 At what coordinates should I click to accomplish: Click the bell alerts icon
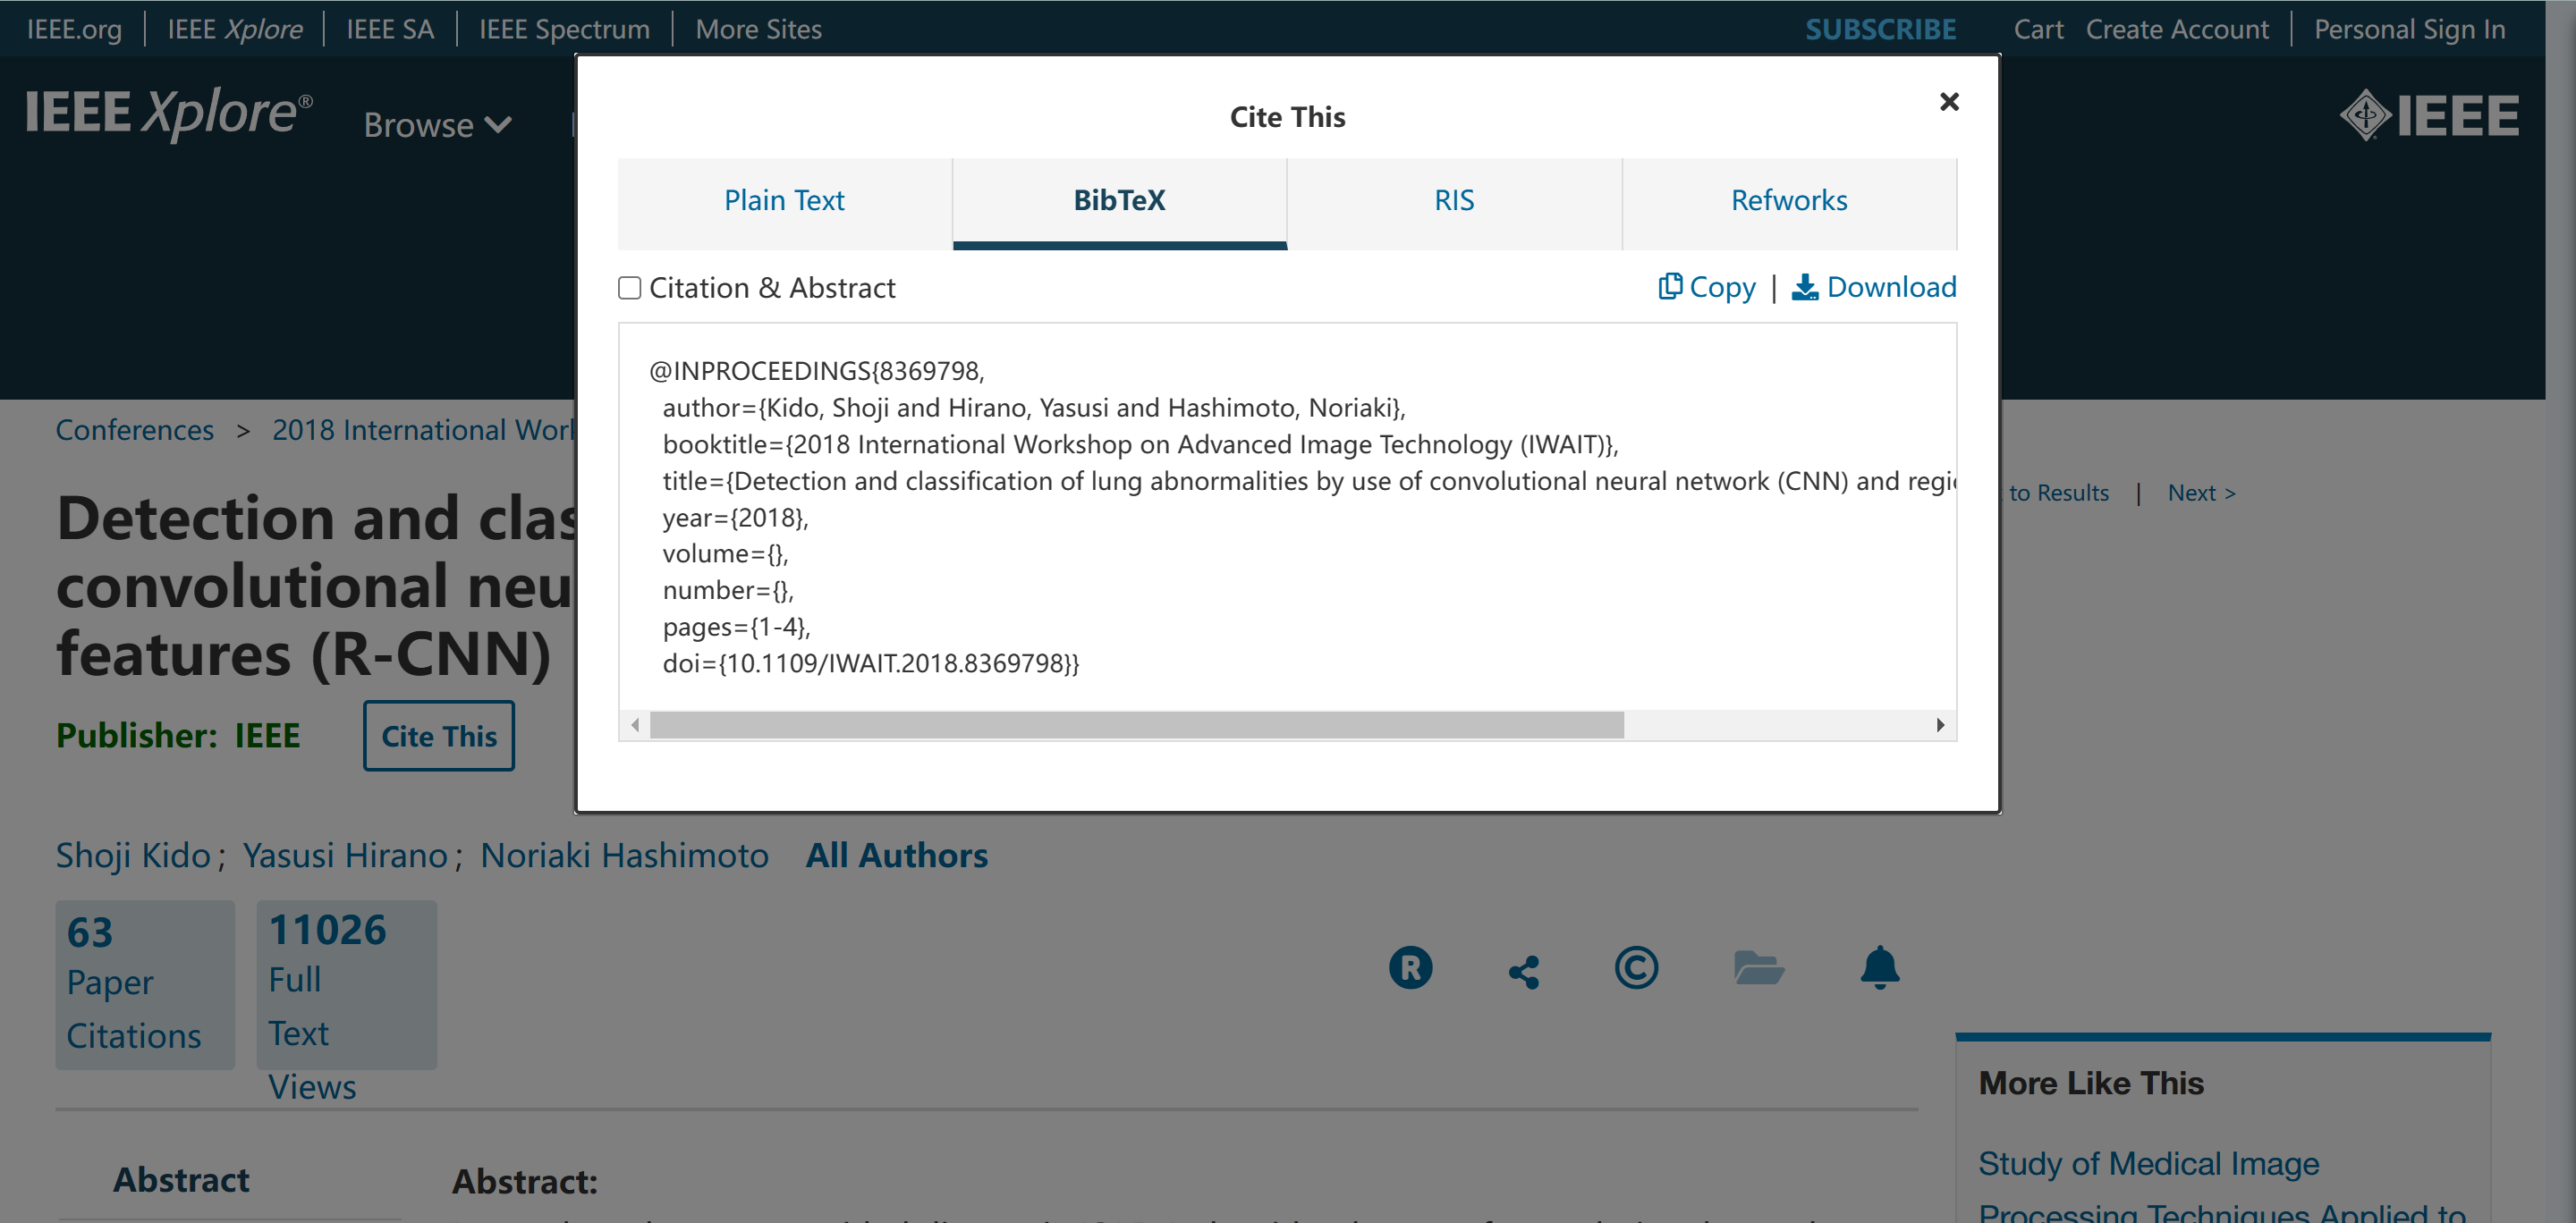tap(1879, 967)
